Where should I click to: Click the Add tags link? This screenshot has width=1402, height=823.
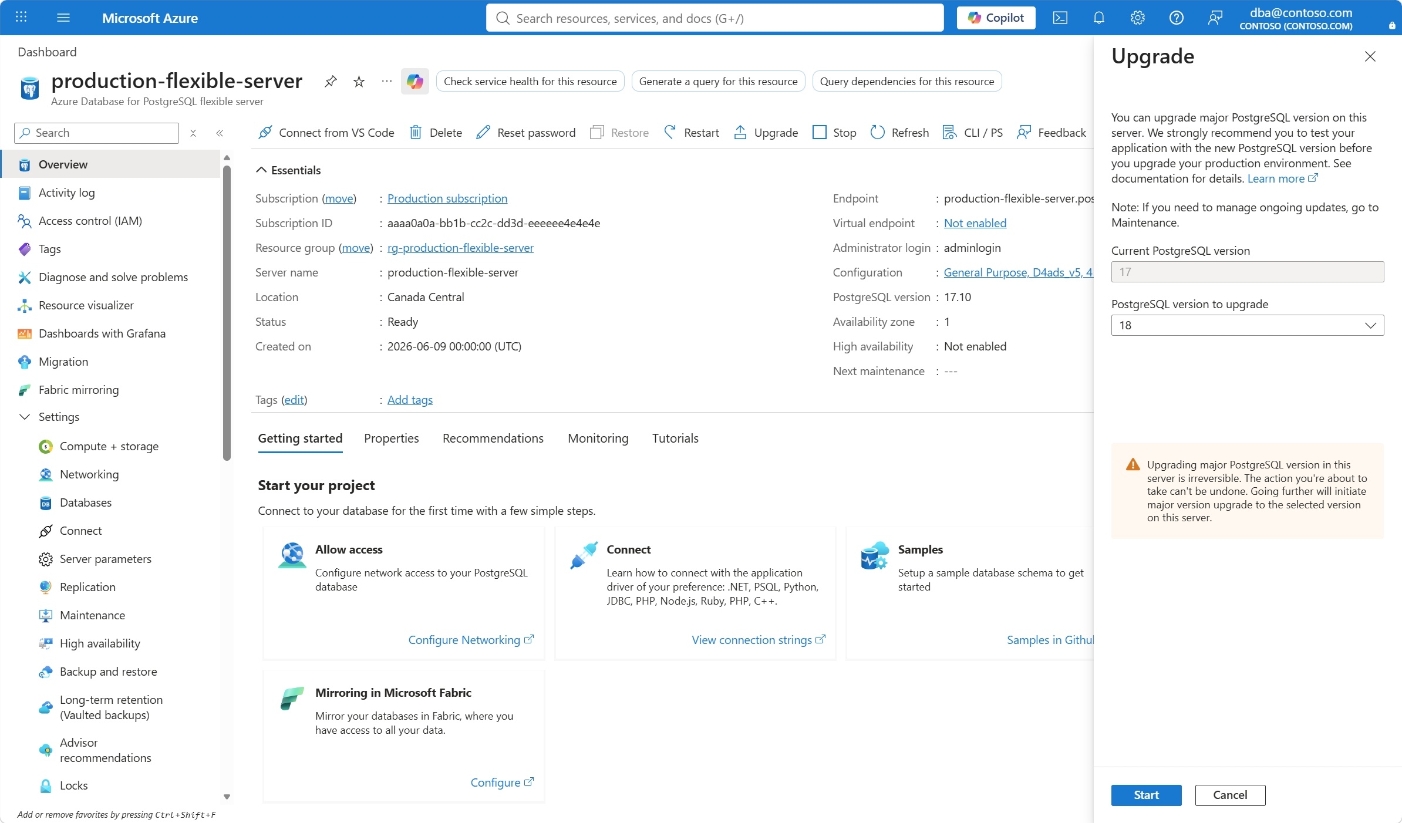(410, 400)
